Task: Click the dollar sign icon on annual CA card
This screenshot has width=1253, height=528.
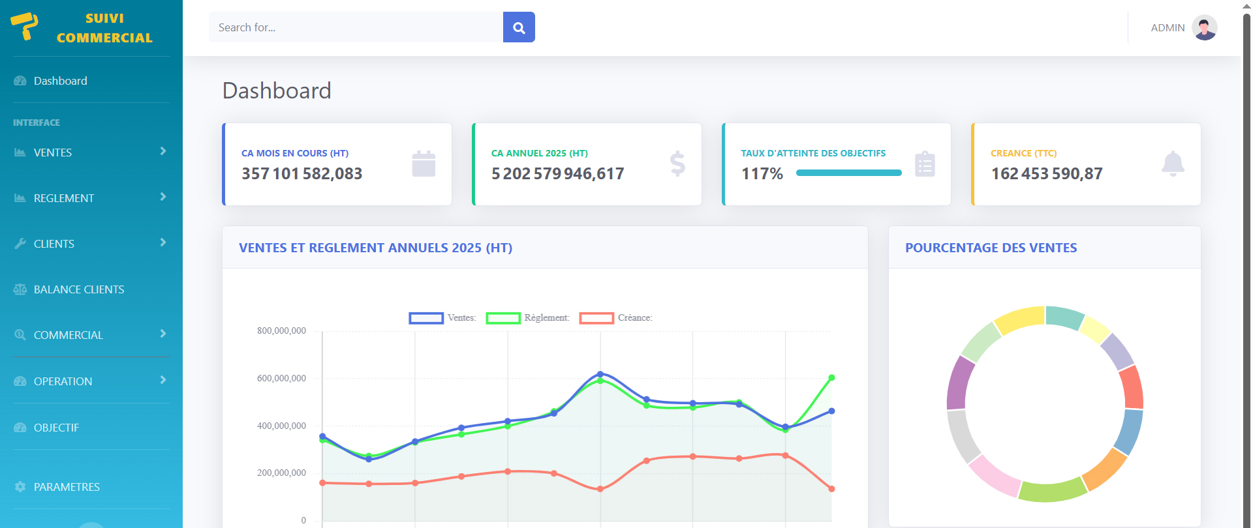Action: click(x=677, y=164)
